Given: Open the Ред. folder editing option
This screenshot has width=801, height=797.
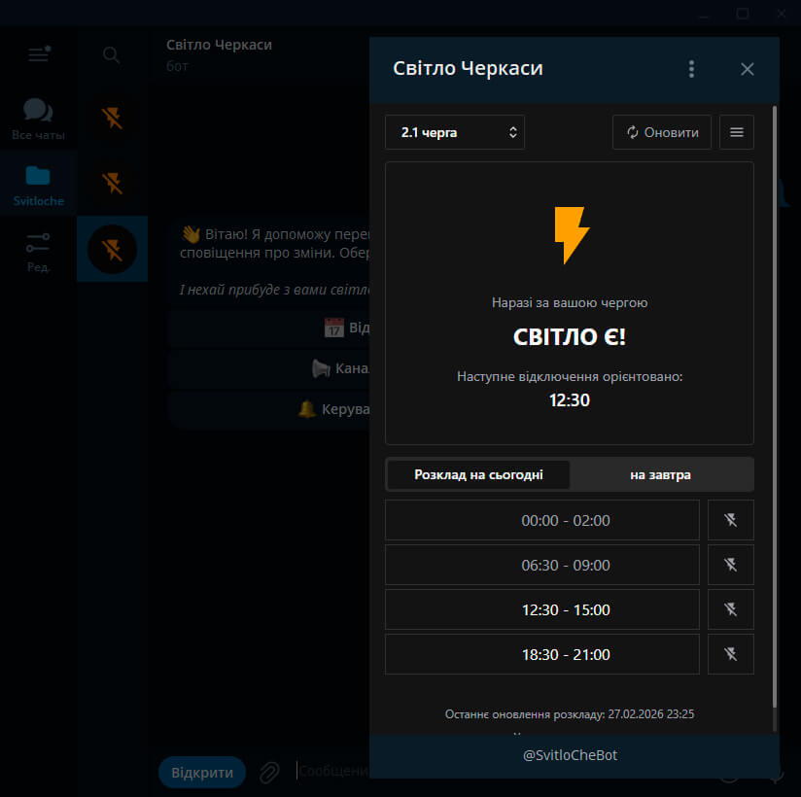Looking at the screenshot, I should tap(38, 251).
